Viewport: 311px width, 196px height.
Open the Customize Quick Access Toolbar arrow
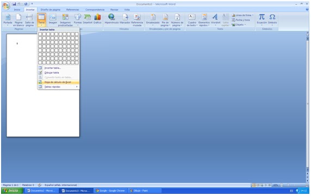32,4
